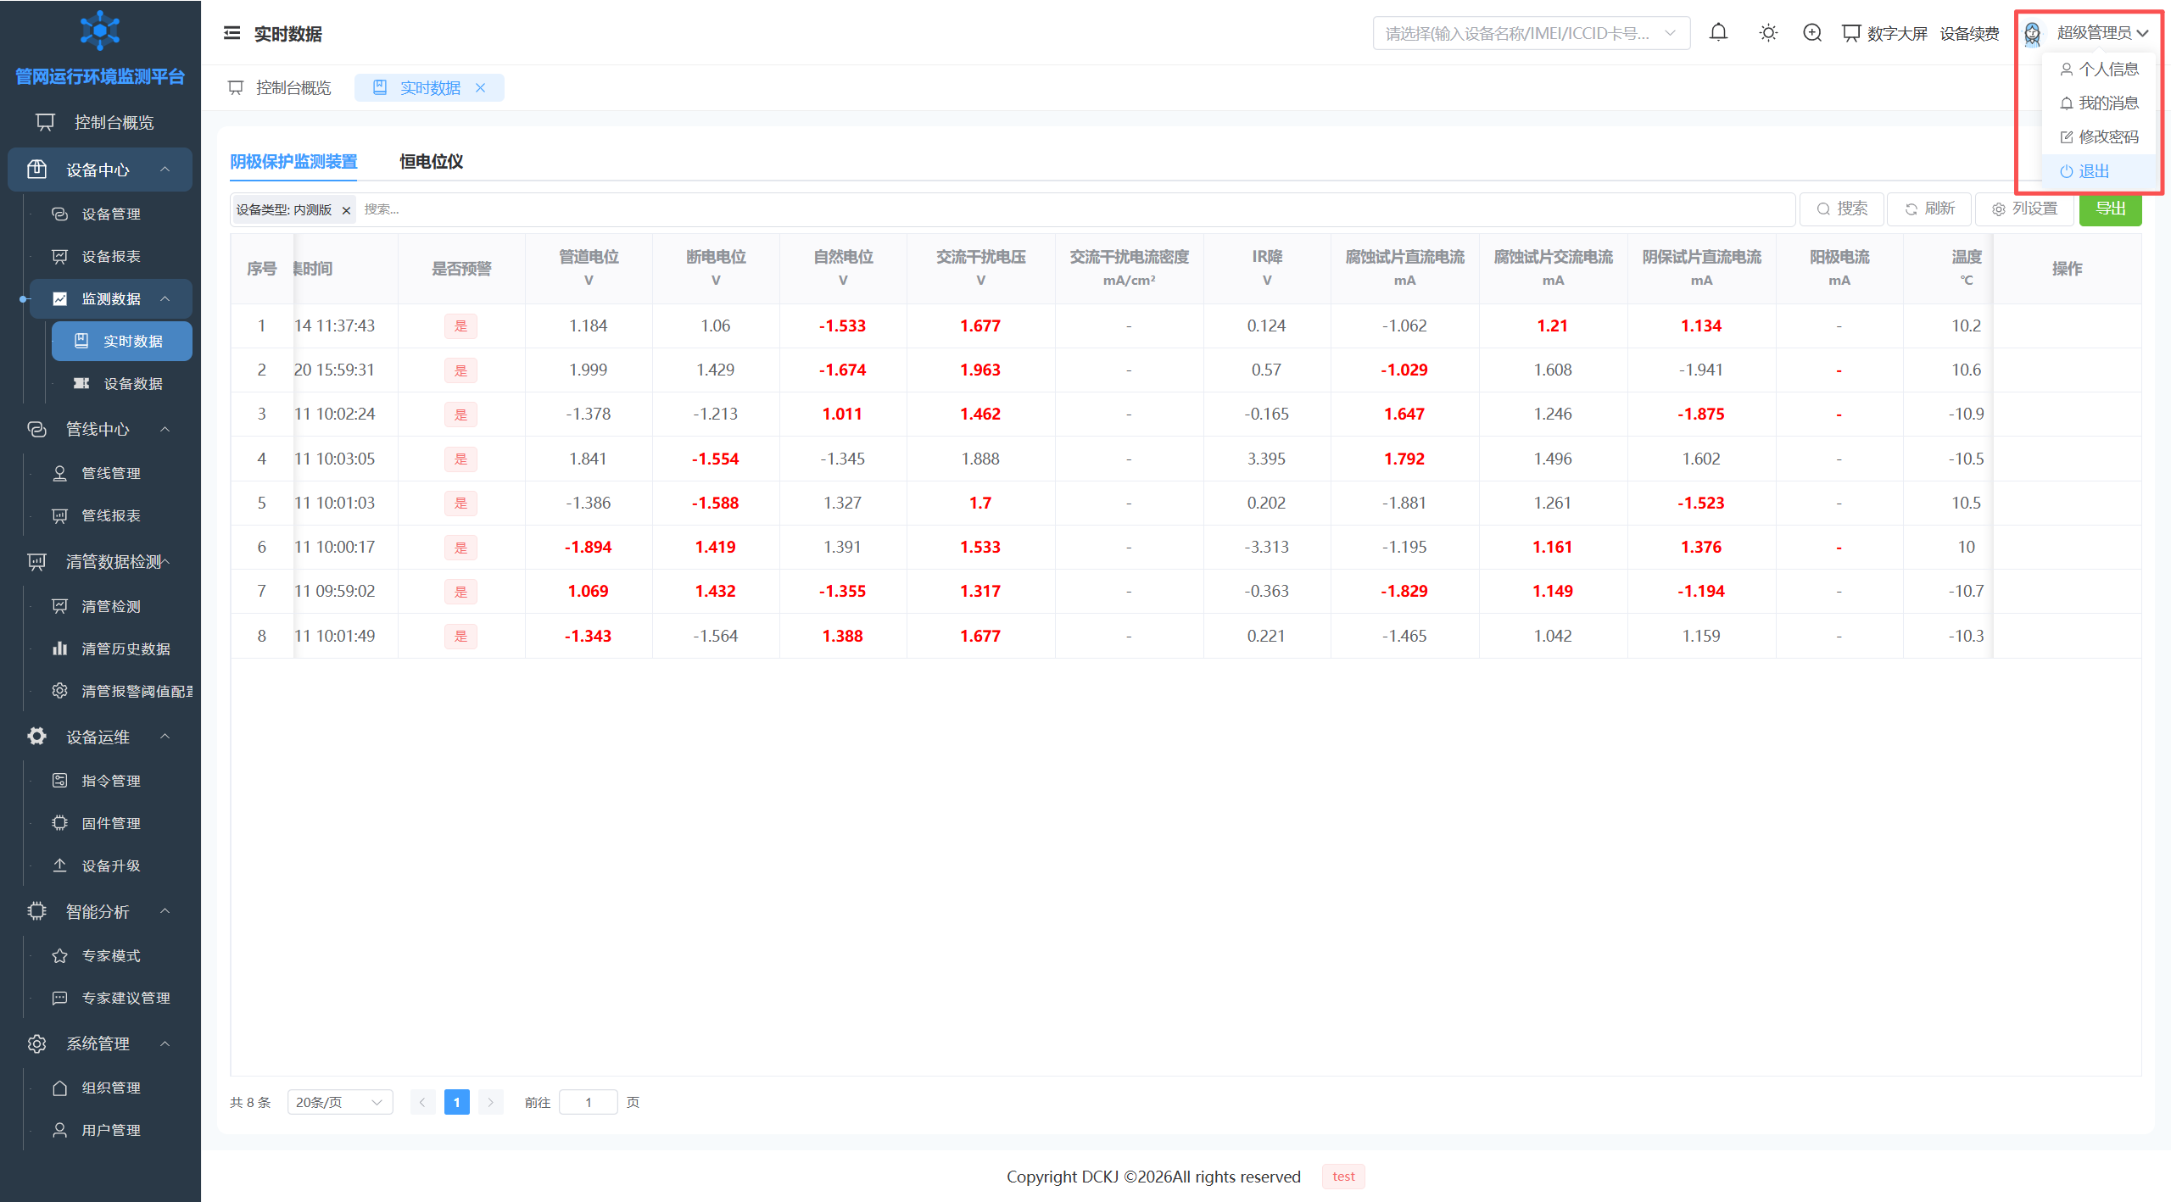Viewport: 2171px width, 1202px height.
Task: Open 设备数据 under 监测数据
Action: pos(122,383)
